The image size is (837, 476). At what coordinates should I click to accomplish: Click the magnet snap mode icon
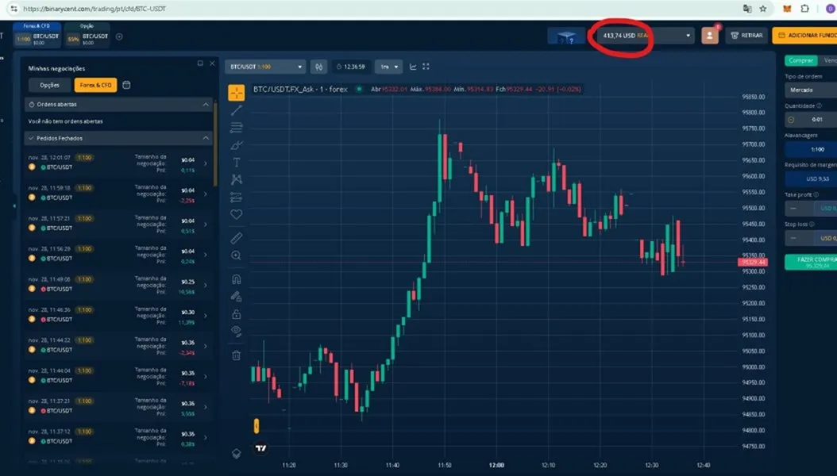click(x=237, y=278)
